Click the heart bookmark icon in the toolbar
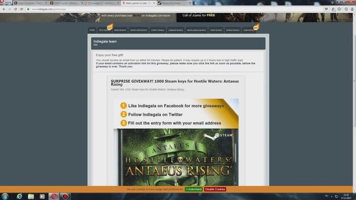 tap(327, 9)
